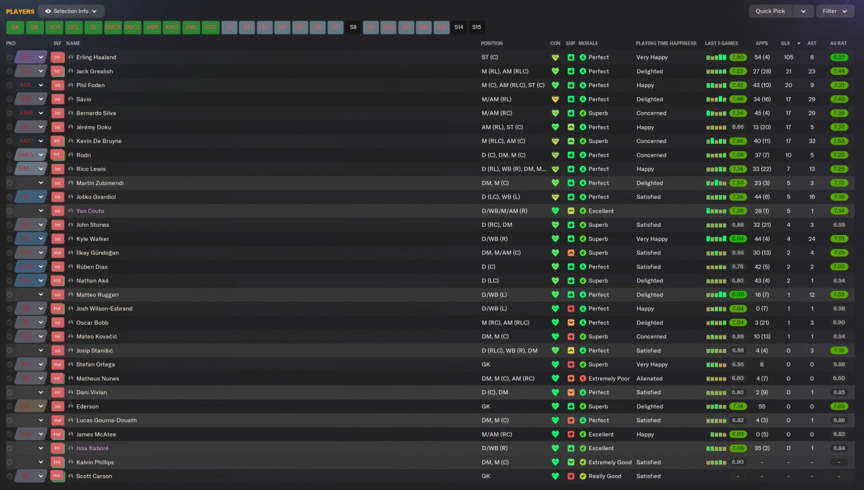
Task: Click the person icon beside Kyle Walker
Action: click(70, 239)
